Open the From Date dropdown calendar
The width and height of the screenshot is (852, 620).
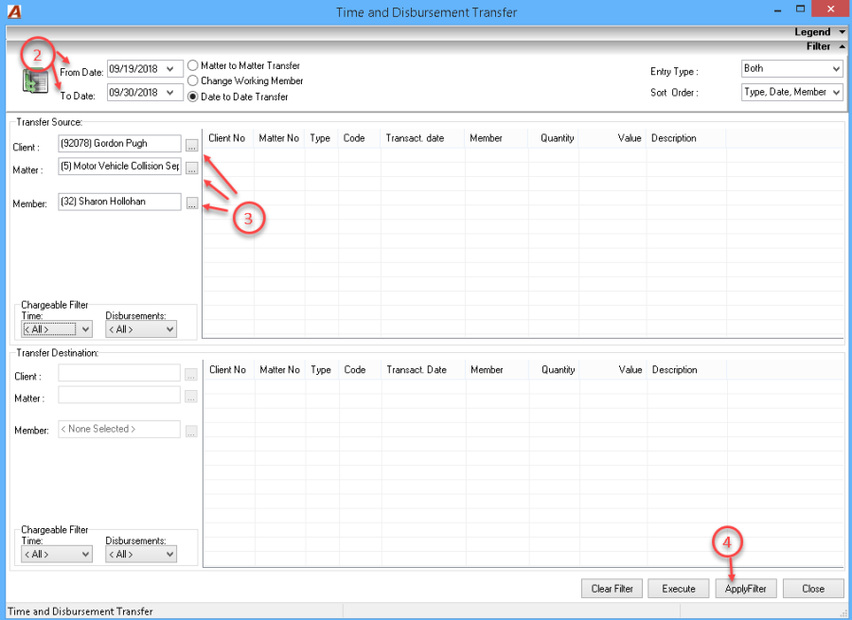[170, 69]
